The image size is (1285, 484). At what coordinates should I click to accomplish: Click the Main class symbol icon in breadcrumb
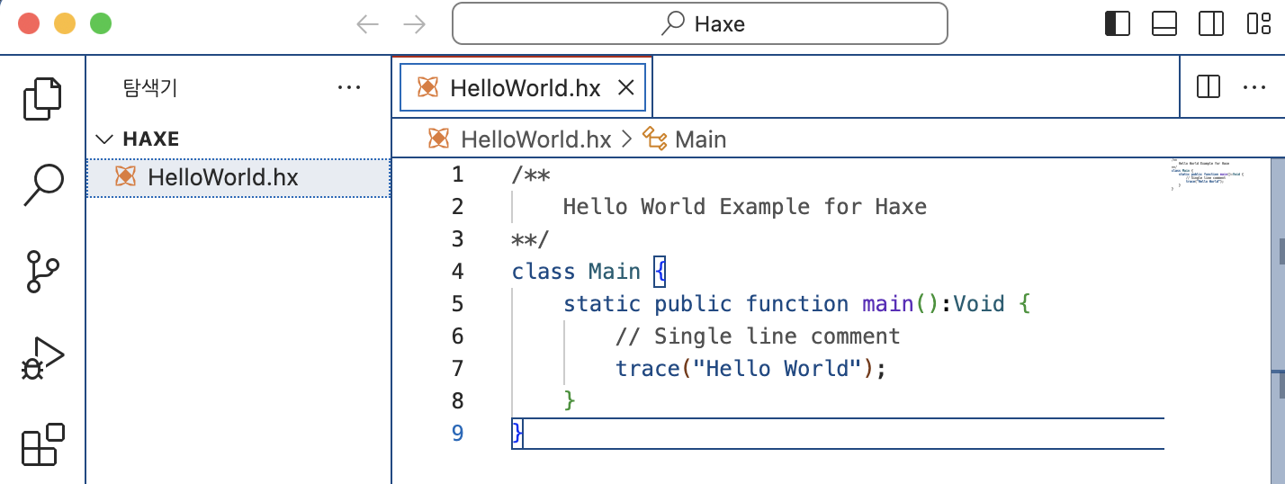(x=655, y=139)
